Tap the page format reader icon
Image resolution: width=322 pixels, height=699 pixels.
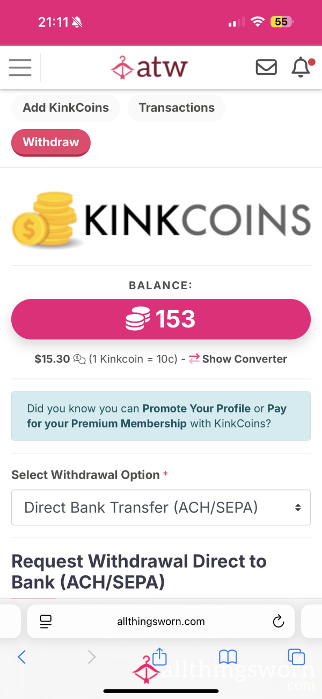(46, 622)
